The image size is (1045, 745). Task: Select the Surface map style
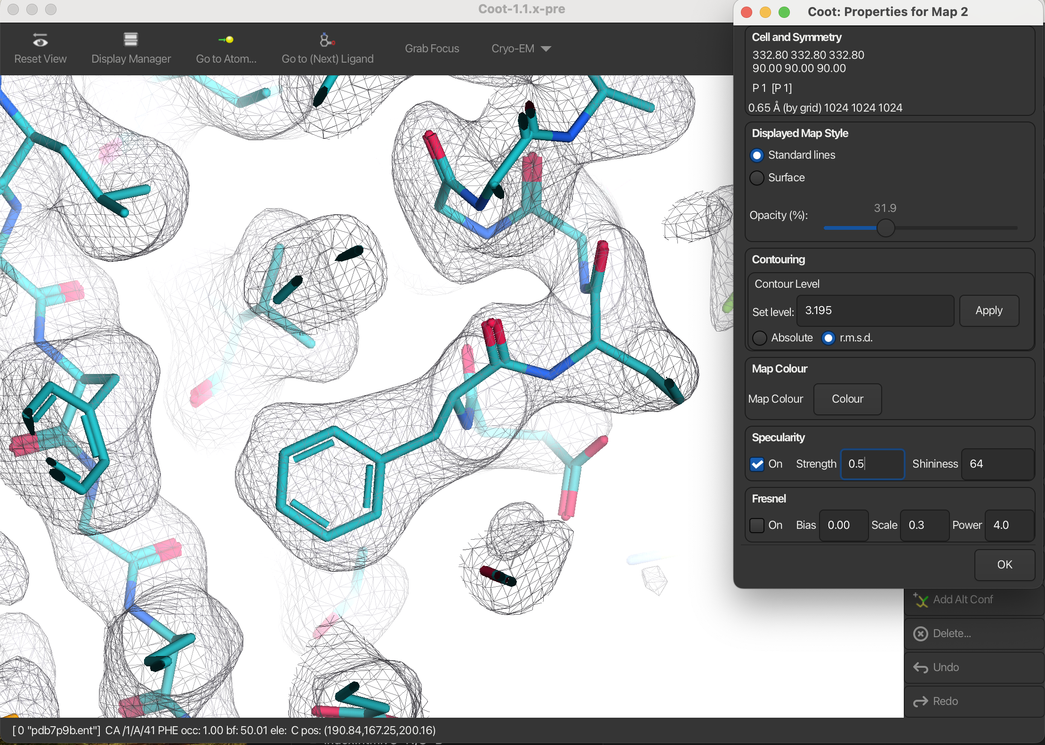(x=757, y=178)
